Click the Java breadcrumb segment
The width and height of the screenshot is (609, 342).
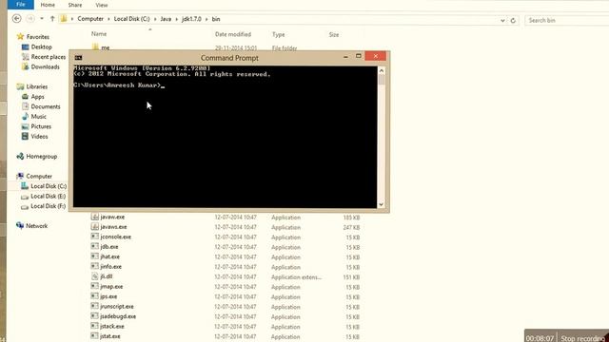tap(166, 19)
